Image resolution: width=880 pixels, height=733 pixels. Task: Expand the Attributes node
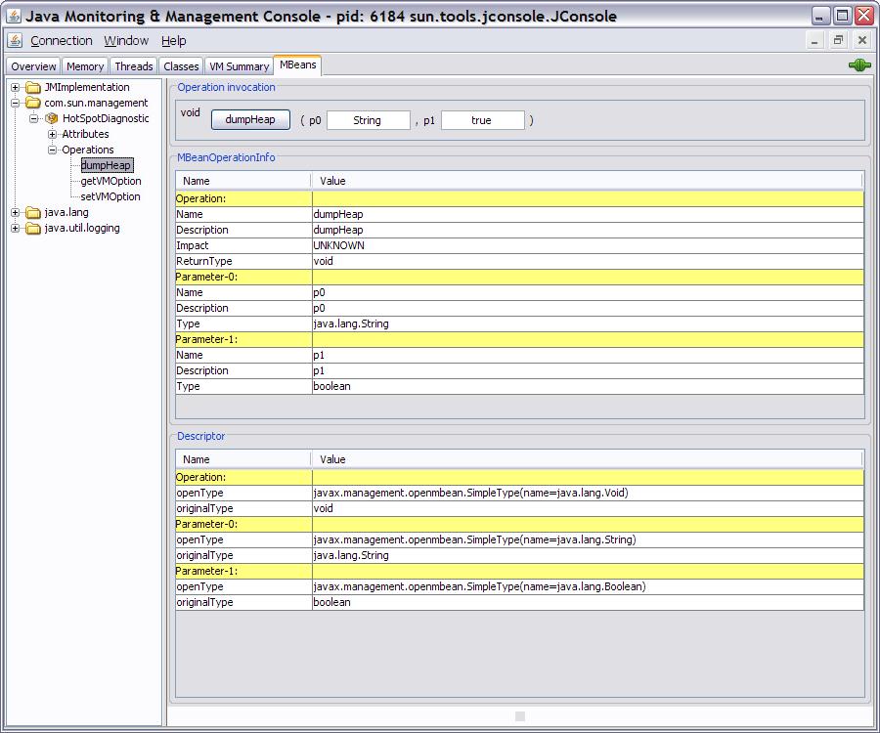[x=52, y=134]
